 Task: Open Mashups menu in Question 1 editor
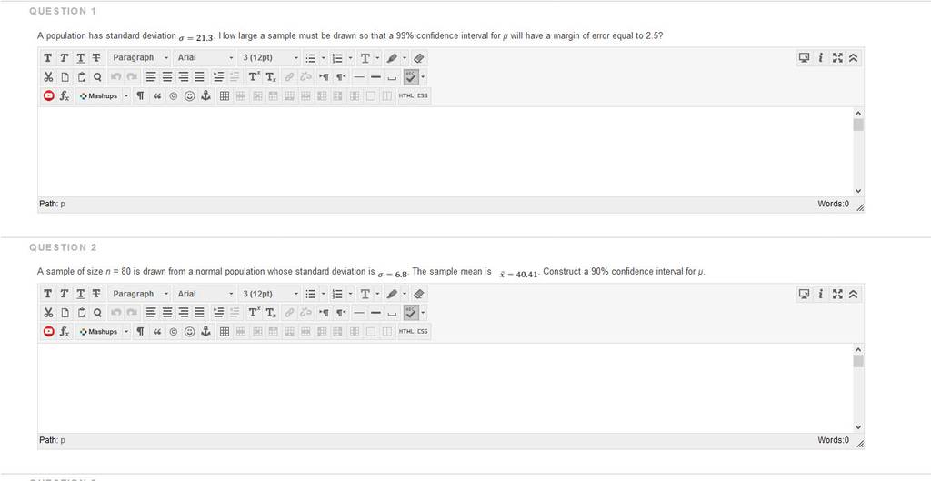coord(103,95)
